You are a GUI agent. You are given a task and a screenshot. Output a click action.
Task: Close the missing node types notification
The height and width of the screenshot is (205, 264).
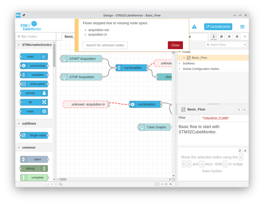click(x=175, y=45)
